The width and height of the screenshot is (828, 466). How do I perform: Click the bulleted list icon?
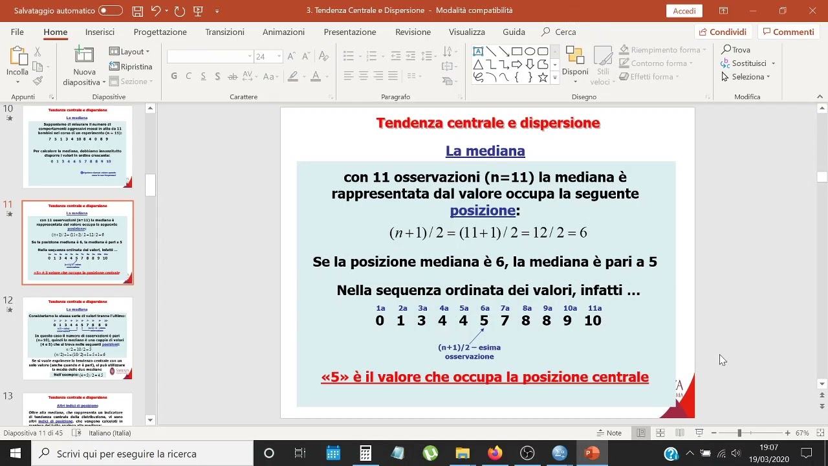349,56
